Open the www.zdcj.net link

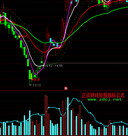point(105,99)
